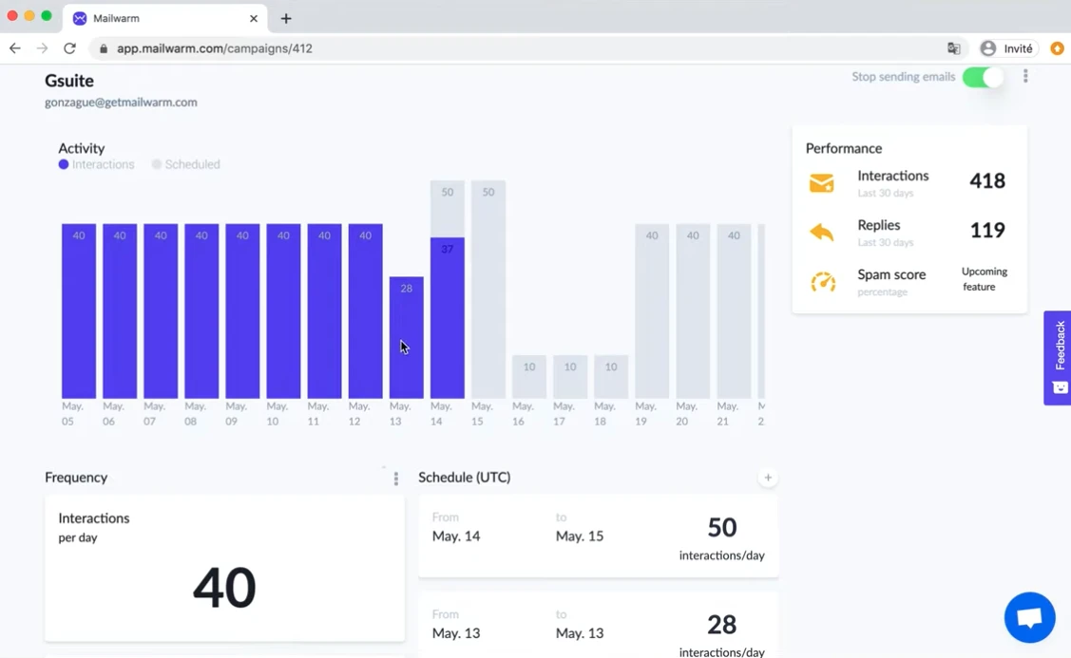Open the Invité profile button
The height and width of the screenshot is (658, 1071).
click(x=1006, y=48)
